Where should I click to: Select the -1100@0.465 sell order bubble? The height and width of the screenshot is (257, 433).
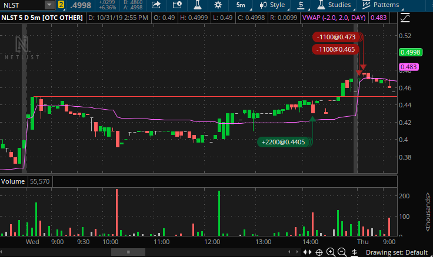335,50
